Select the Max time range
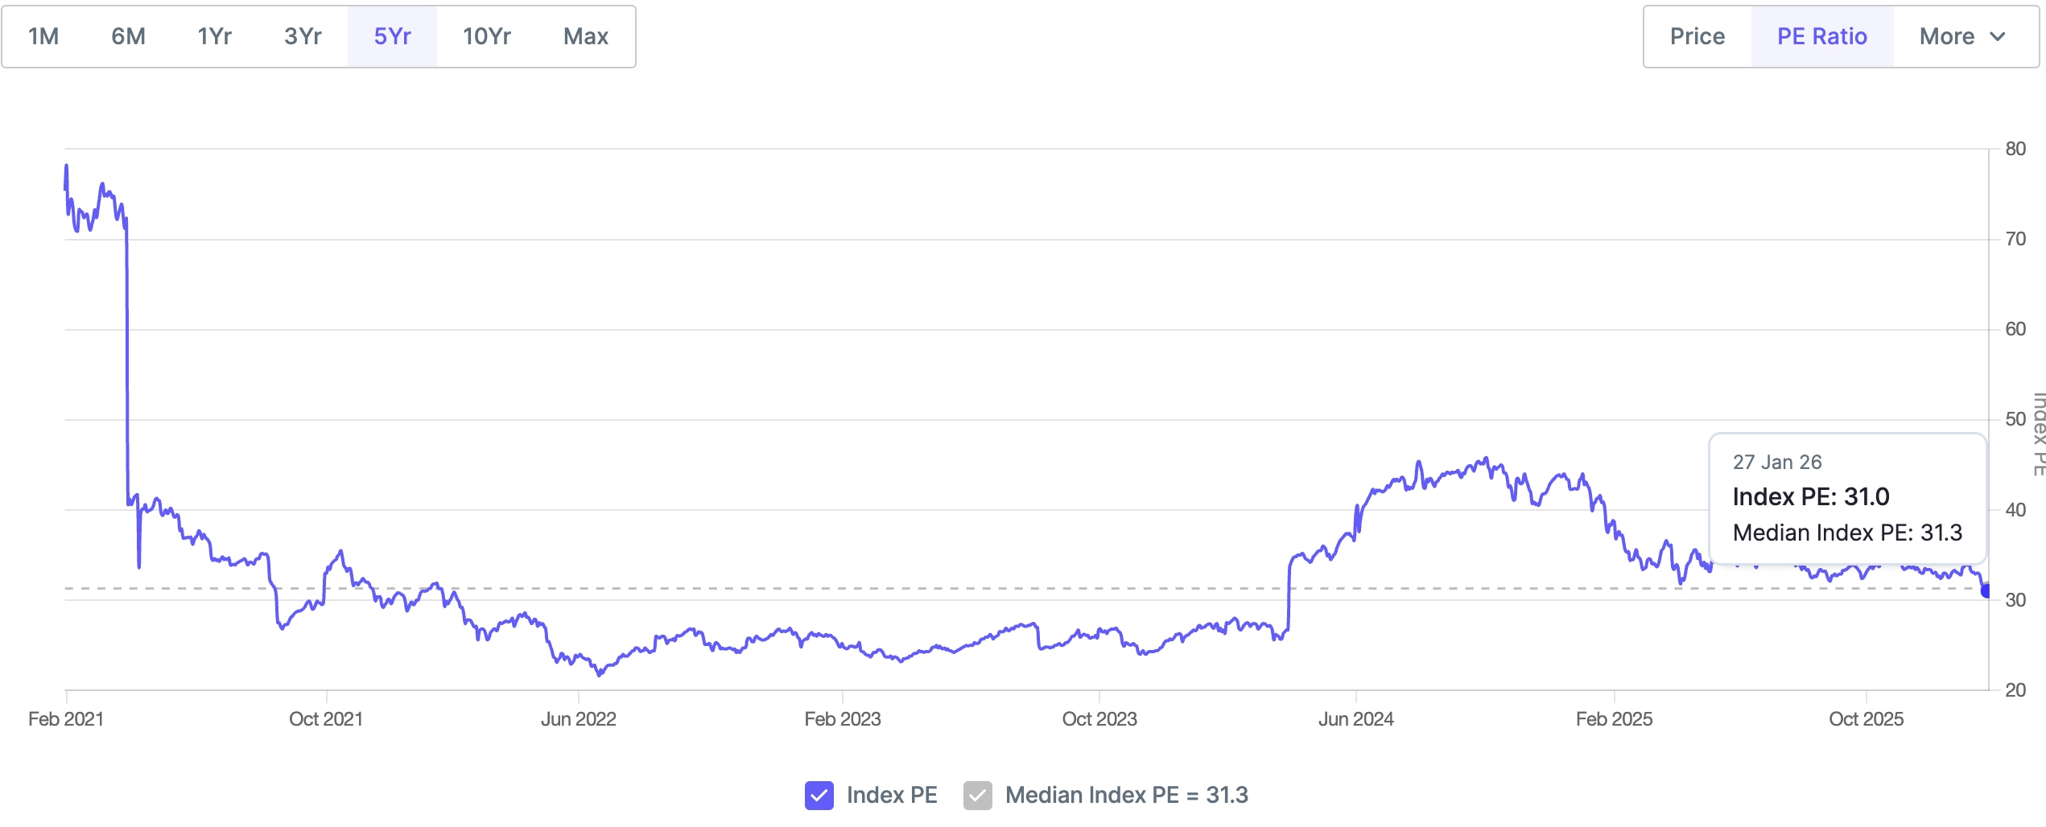This screenshot has width=2046, height=827. pos(585,36)
